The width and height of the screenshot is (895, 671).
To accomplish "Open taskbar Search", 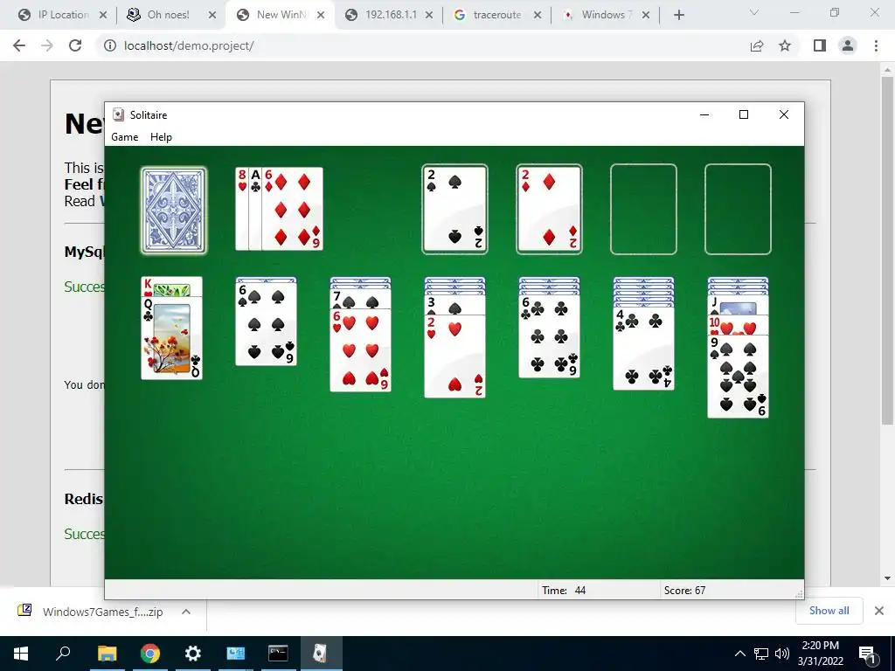I will point(63,654).
